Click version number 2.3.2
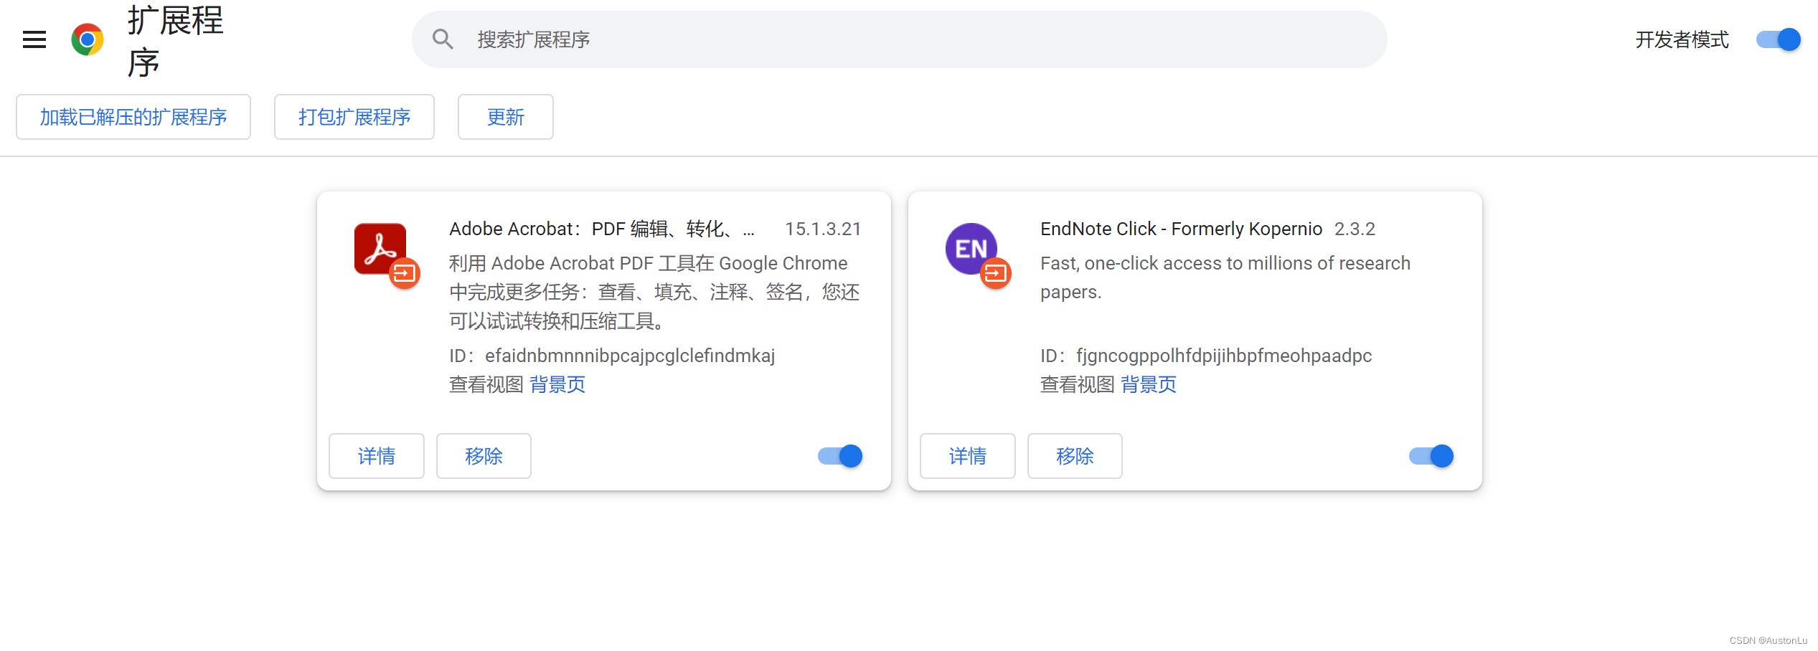 tap(1355, 229)
